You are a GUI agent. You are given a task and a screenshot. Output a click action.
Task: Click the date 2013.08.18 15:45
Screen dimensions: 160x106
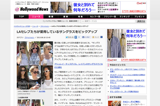tap(44, 37)
